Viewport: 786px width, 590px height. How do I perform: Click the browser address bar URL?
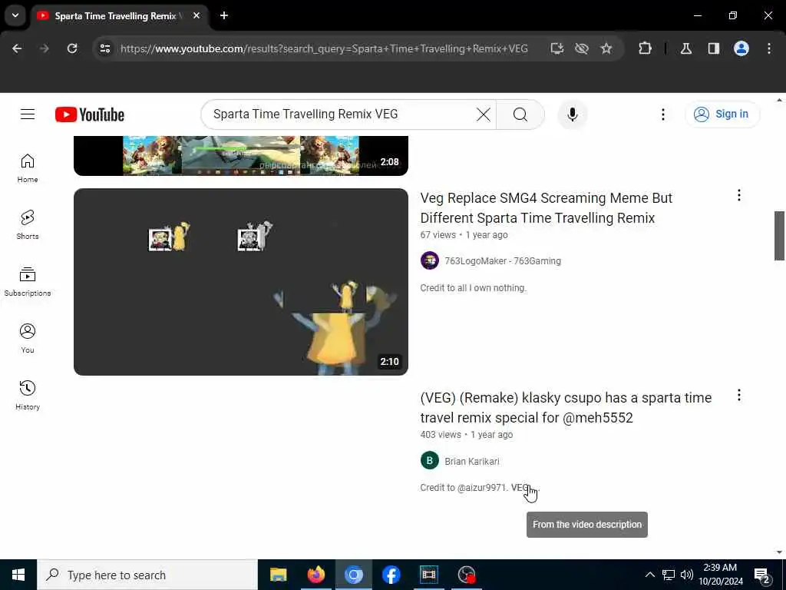point(324,48)
